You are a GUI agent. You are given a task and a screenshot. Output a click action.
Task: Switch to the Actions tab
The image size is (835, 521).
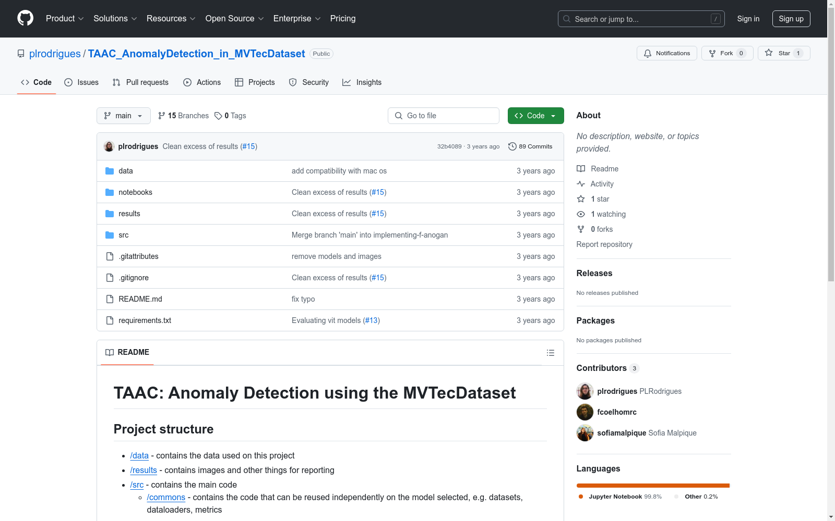coord(202,82)
